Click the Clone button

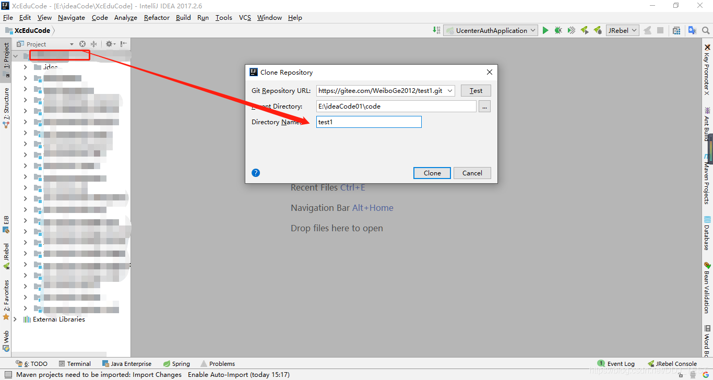click(x=432, y=173)
